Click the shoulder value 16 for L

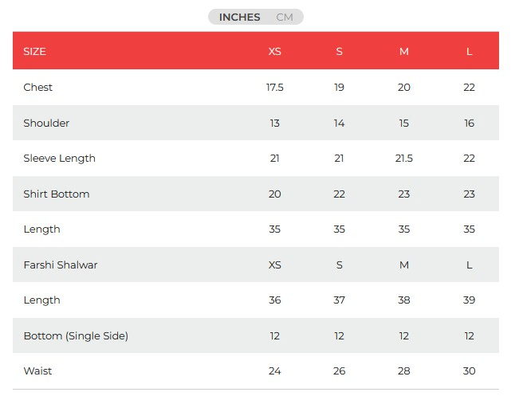[470, 123]
